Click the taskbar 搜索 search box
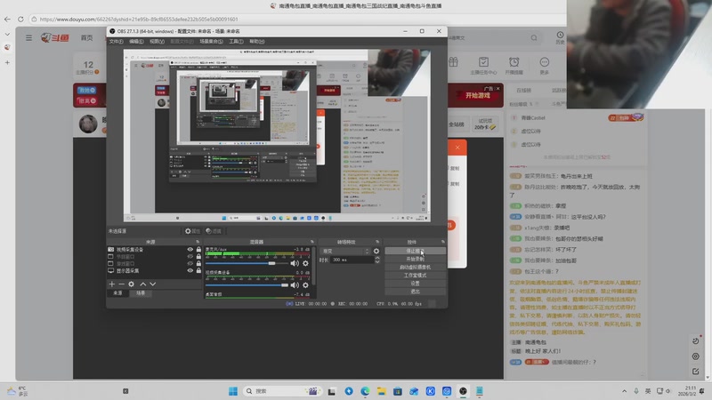712x400 pixels. pos(281,391)
